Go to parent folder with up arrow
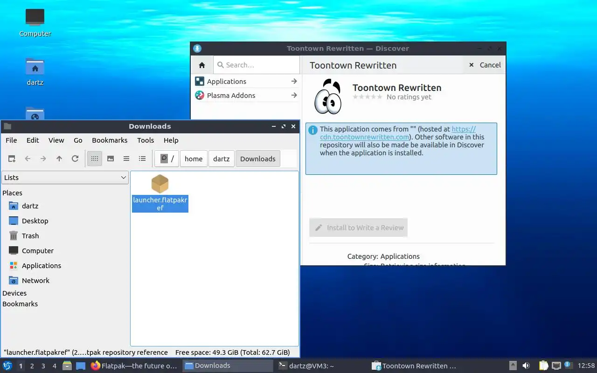597x373 pixels. coord(59,159)
